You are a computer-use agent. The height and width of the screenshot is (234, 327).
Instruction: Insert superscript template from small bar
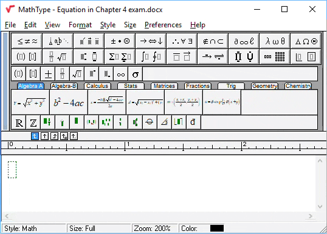[92, 74]
